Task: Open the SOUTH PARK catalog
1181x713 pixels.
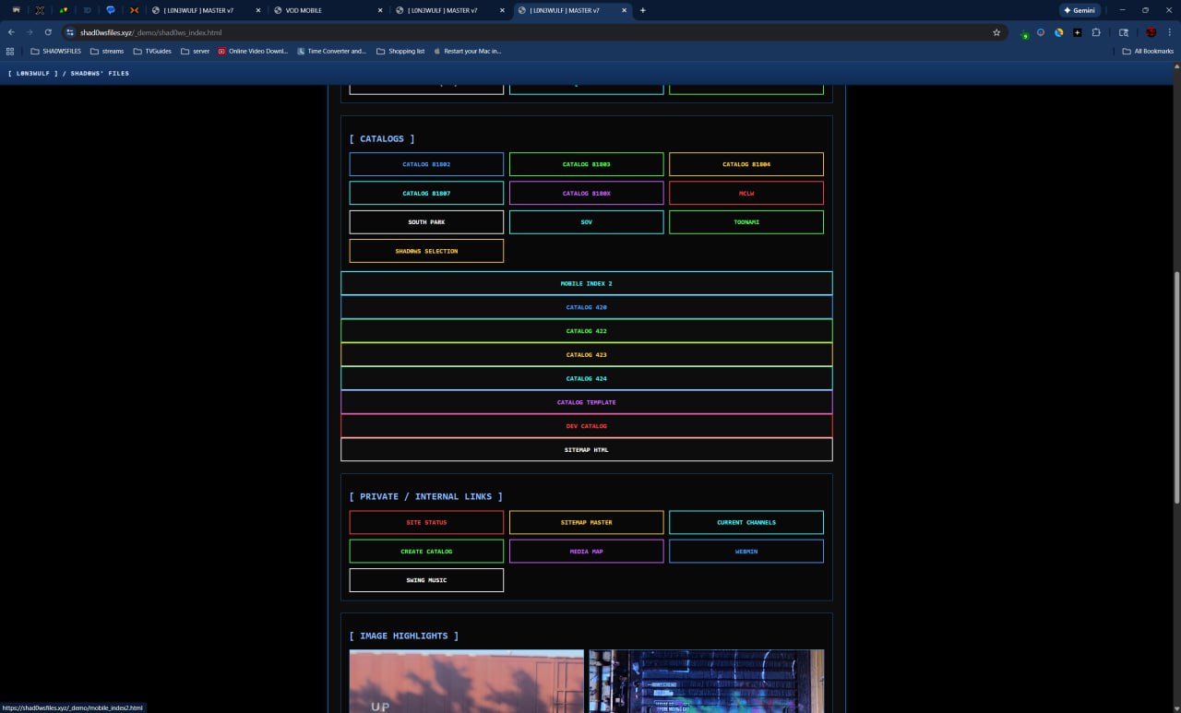Action: (426, 222)
